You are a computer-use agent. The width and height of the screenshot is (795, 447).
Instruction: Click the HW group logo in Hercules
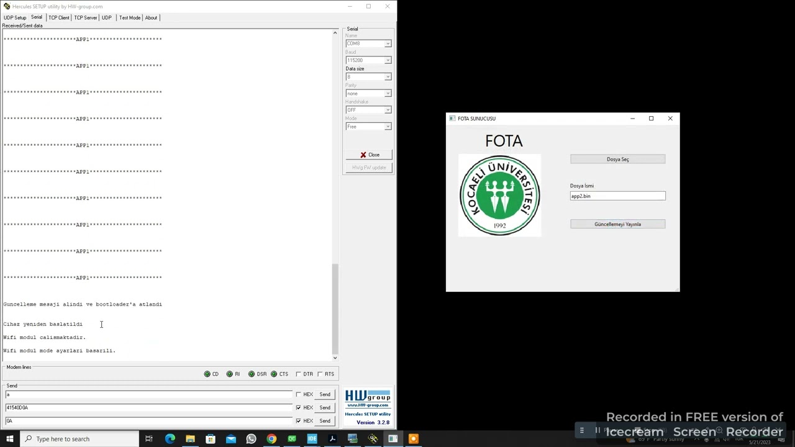click(x=368, y=396)
